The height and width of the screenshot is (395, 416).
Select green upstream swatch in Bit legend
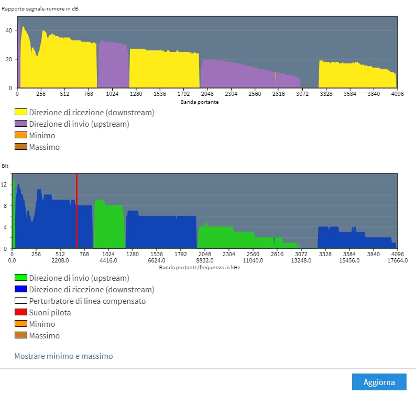pyautogui.click(x=20, y=278)
